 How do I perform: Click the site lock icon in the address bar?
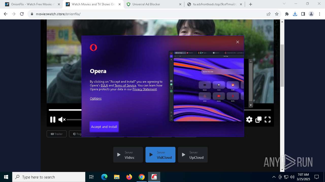tap(32, 14)
